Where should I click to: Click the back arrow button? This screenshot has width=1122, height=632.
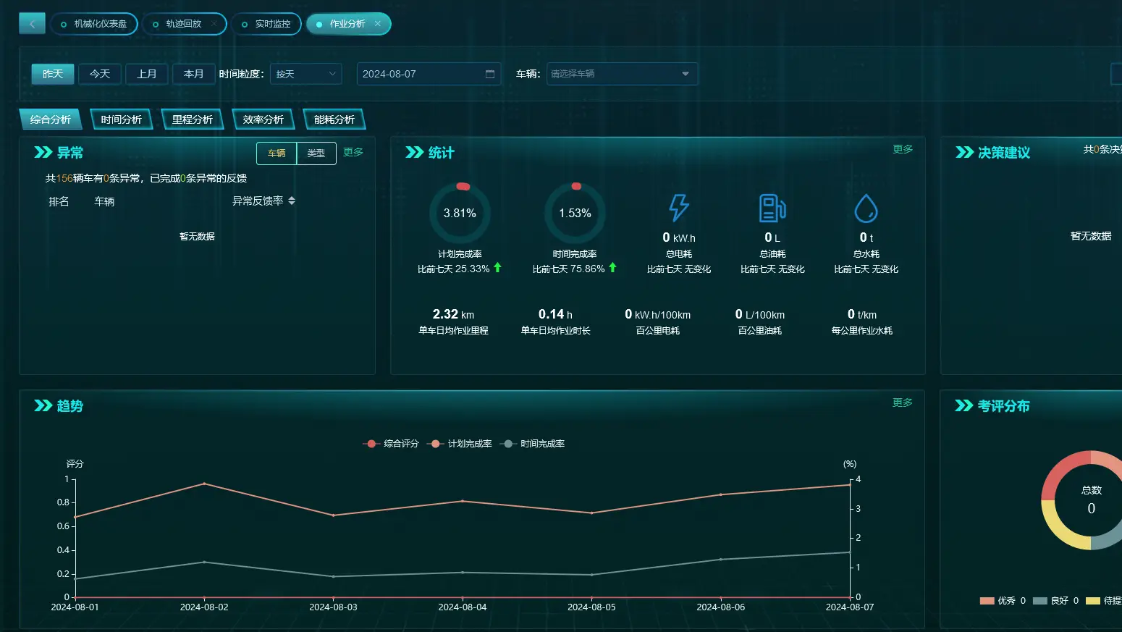click(x=32, y=24)
